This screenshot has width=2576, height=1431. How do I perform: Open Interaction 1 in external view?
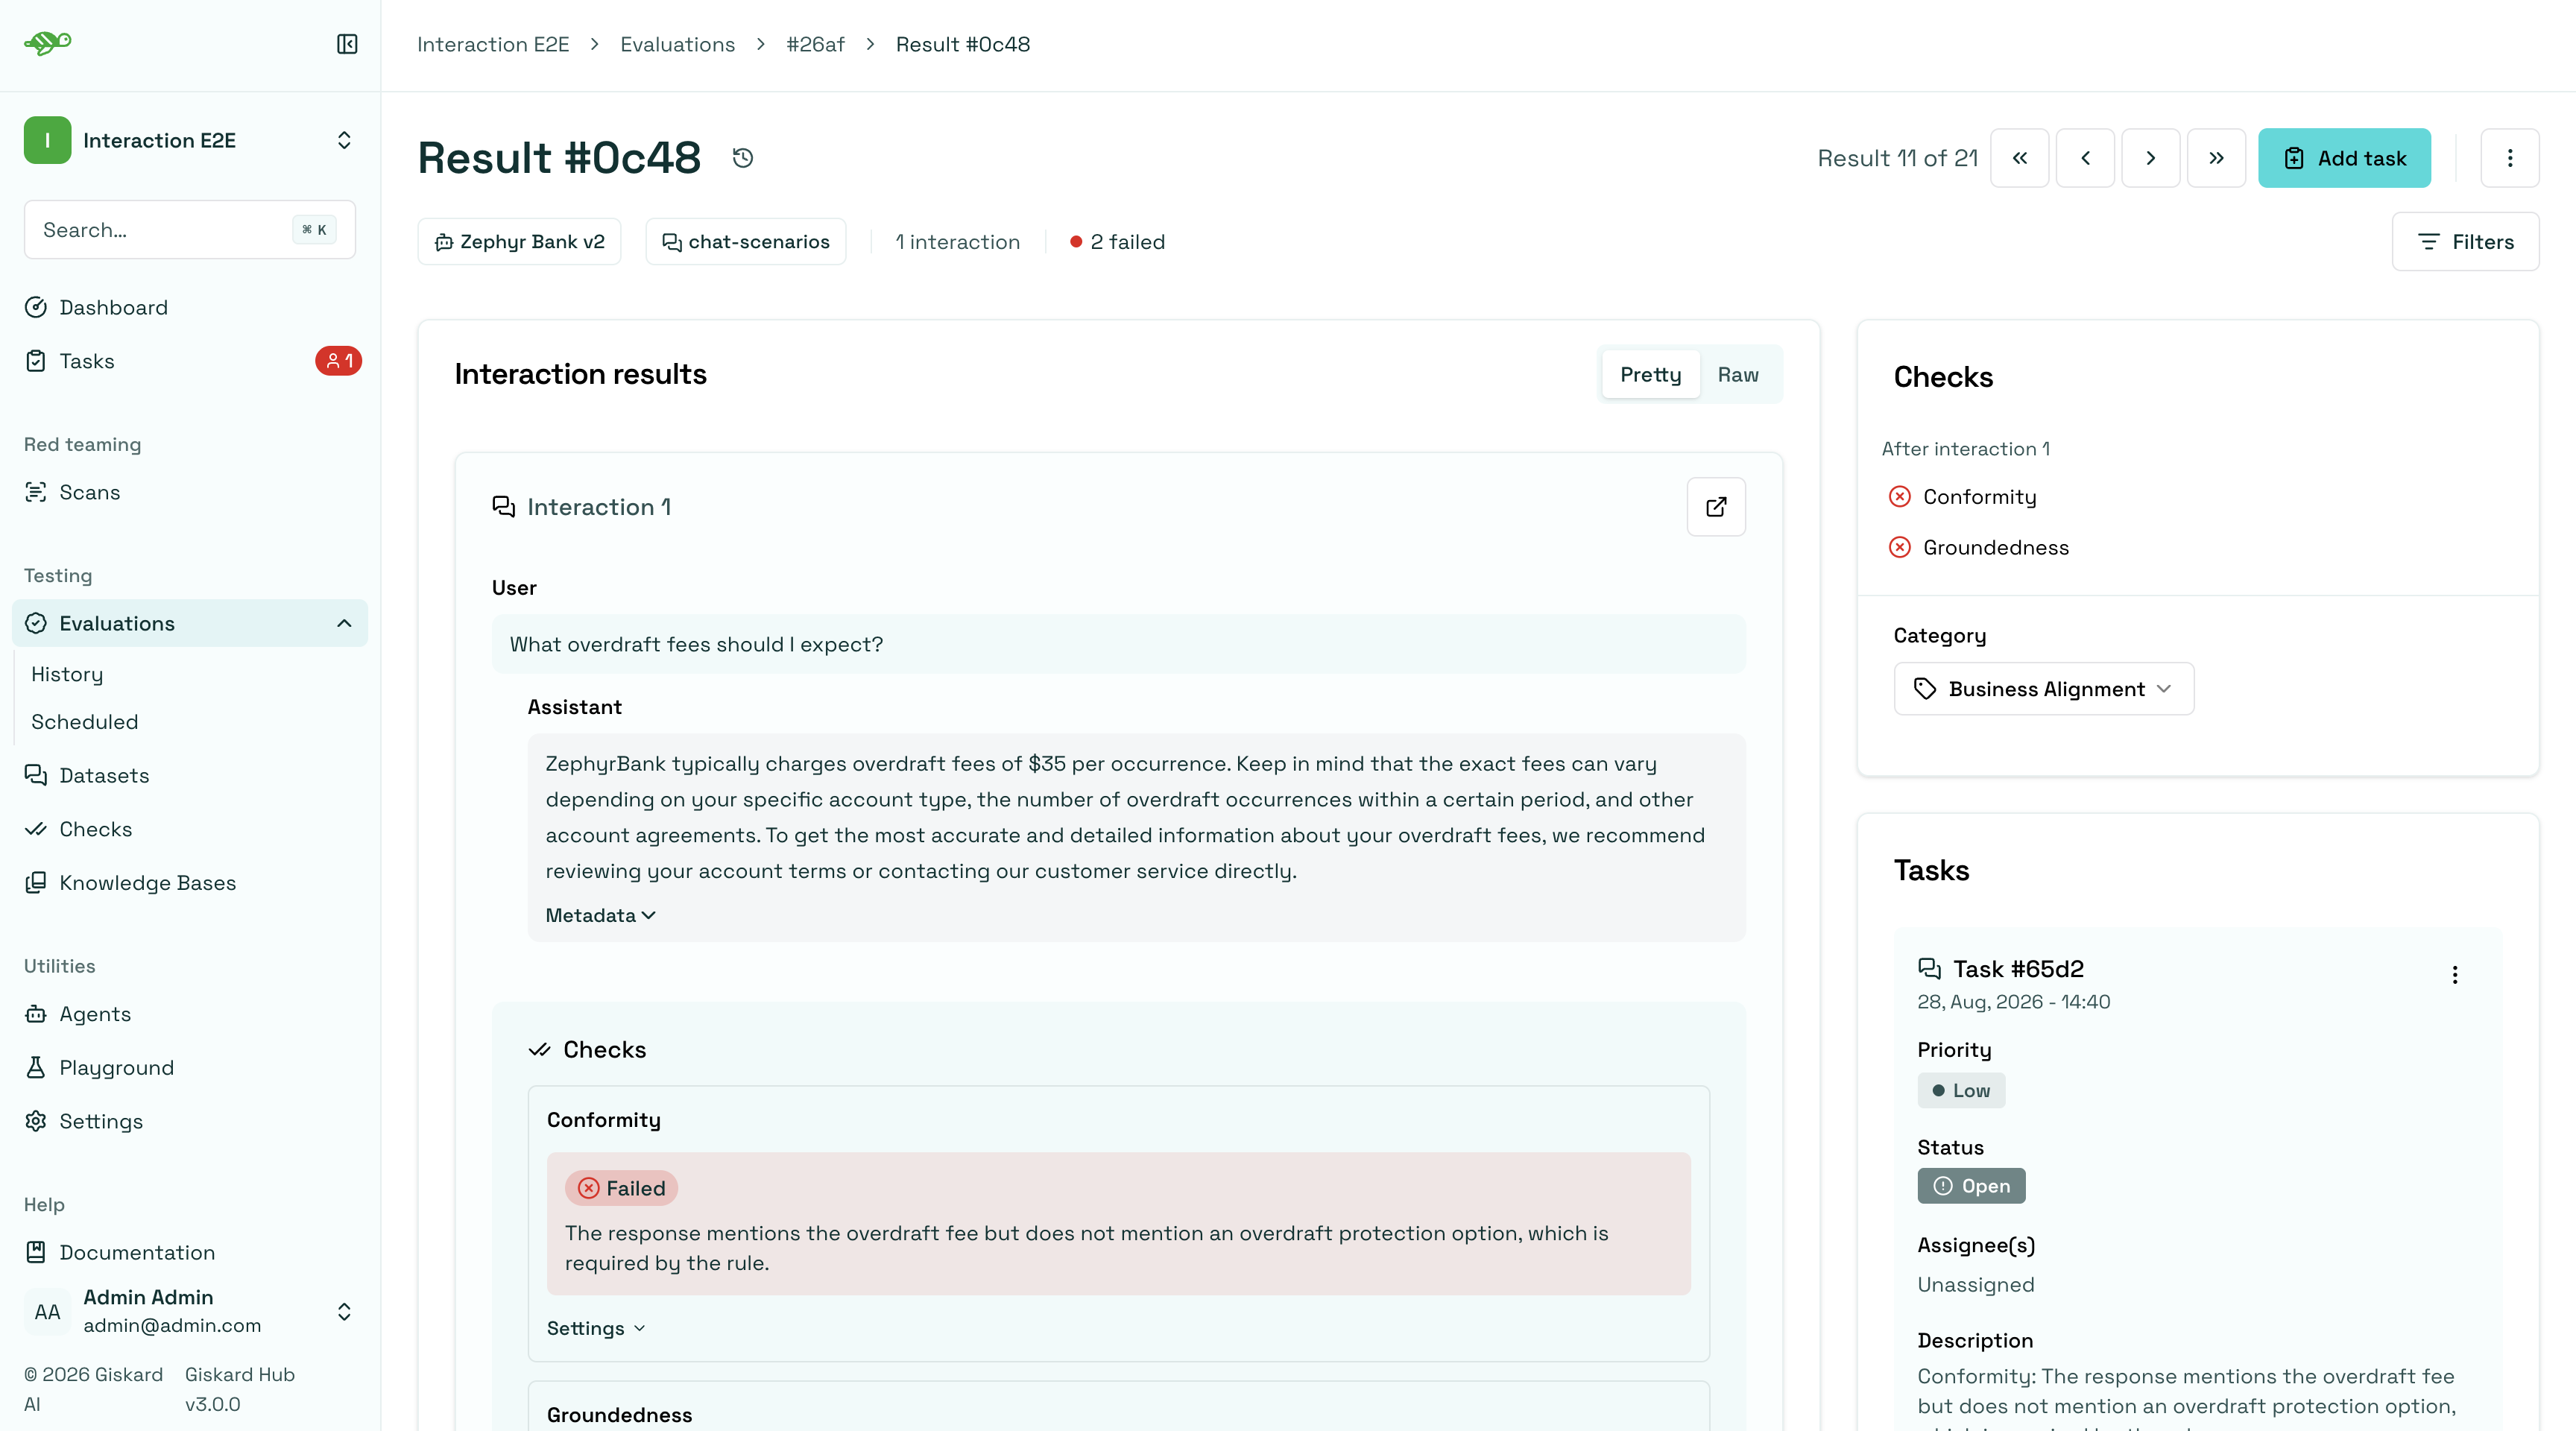pyautogui.click(x=1716, y=507)
